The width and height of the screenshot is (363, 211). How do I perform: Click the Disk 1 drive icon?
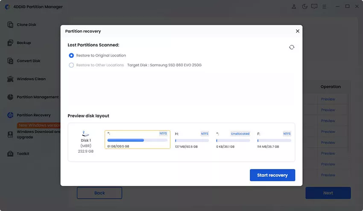[x=85, y=133]
